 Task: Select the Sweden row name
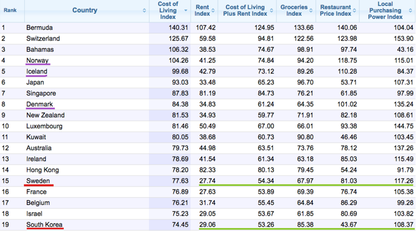[38, 181]
